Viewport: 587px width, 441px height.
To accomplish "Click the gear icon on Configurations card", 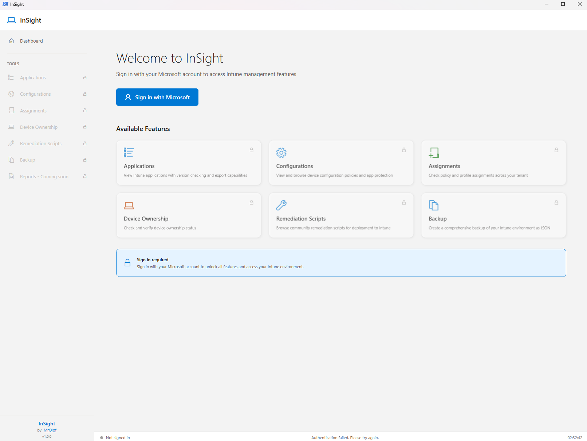I will [x=281, y=152].
